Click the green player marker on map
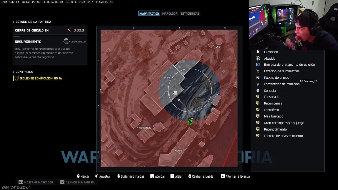Viewport: 338px width, 190px height. coord(190,122)
